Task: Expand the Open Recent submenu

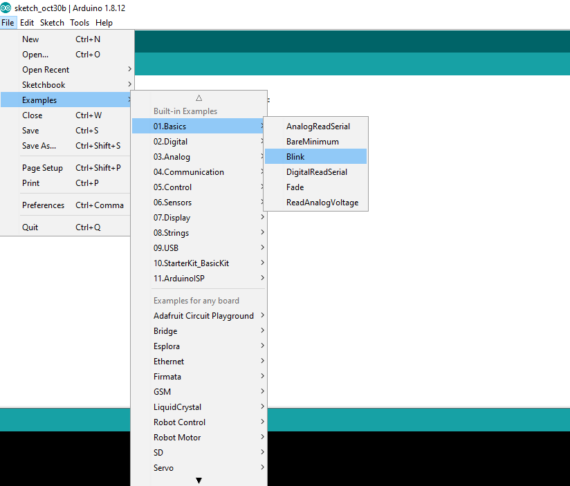Action: click(x=66, y=69)
